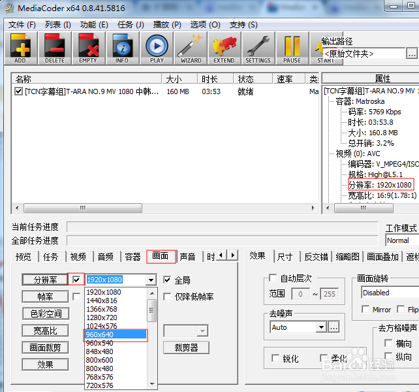Switch to the 画面 tab
This screenshot has width=419, height=392.
click(161, 257)
